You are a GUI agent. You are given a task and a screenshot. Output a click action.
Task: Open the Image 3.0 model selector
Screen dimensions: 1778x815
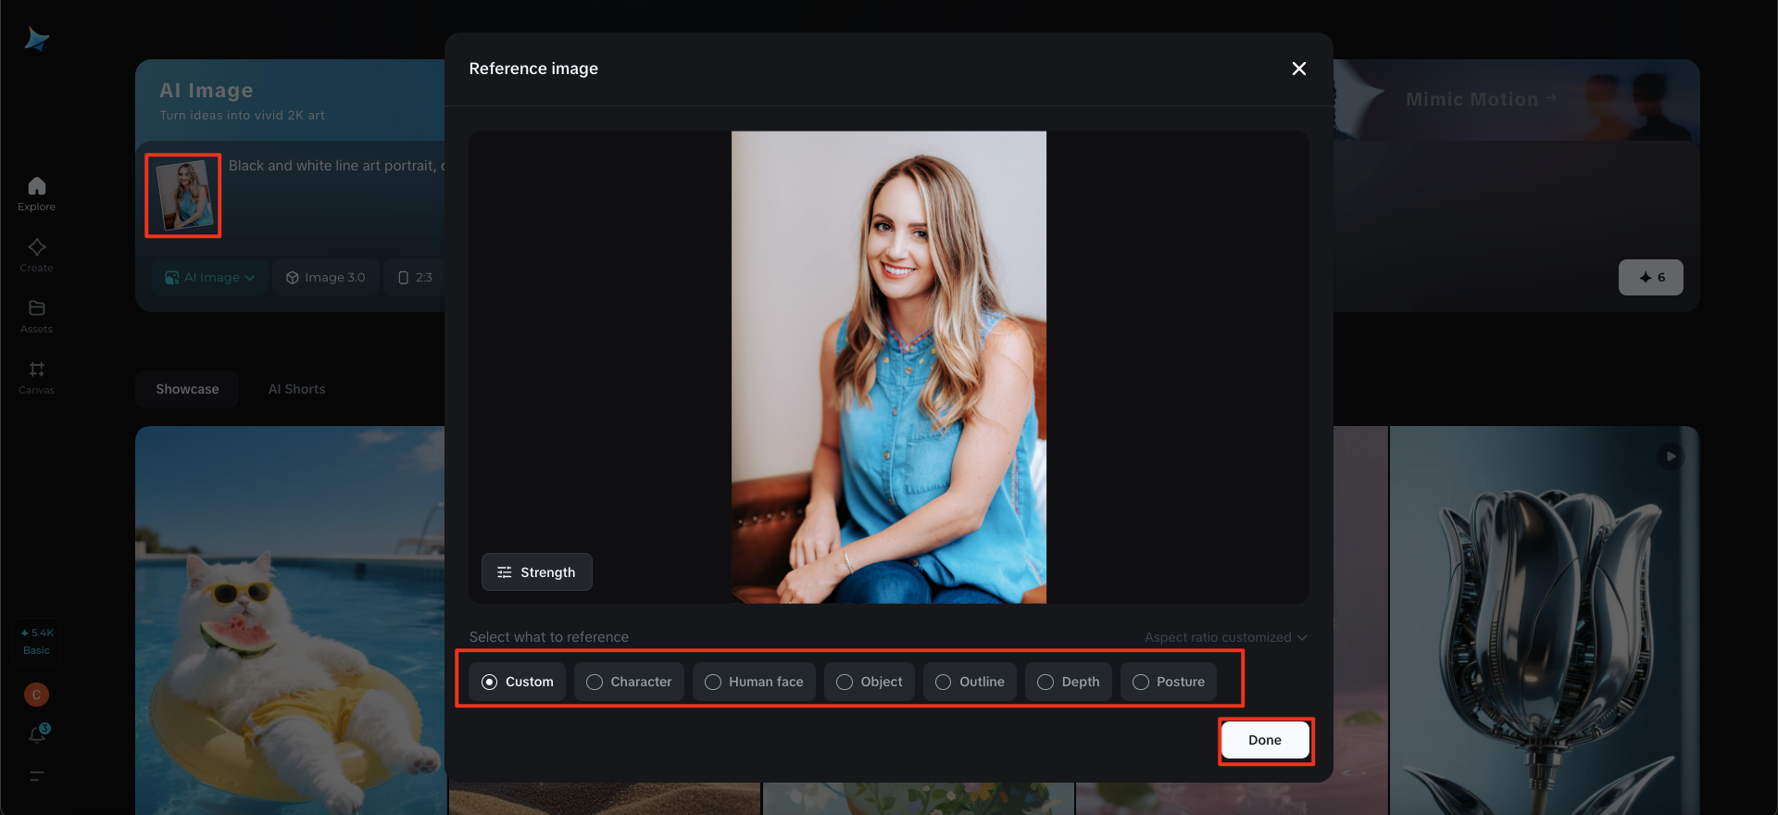coord(326,277)
